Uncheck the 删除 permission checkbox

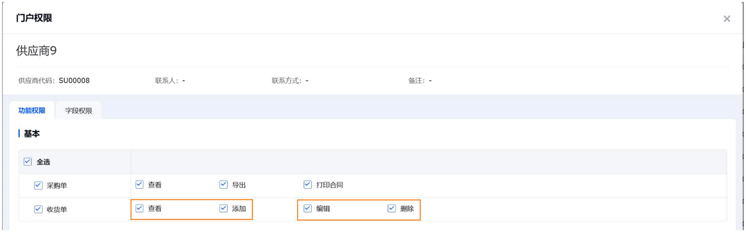click(392, 208)
